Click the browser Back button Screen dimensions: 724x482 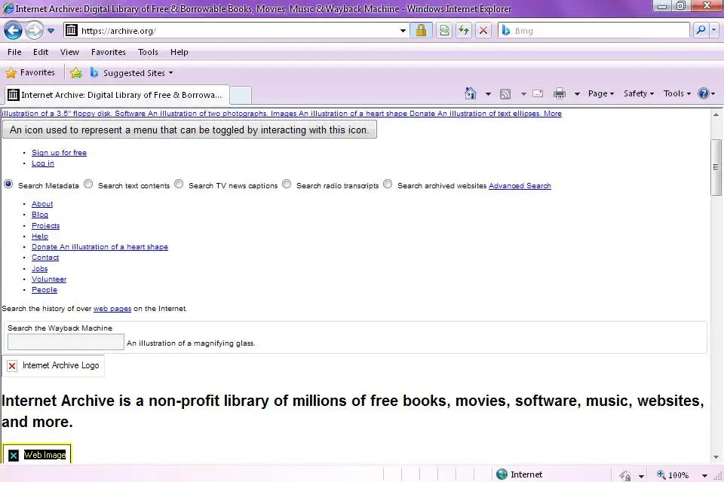[x=13, y=31]
